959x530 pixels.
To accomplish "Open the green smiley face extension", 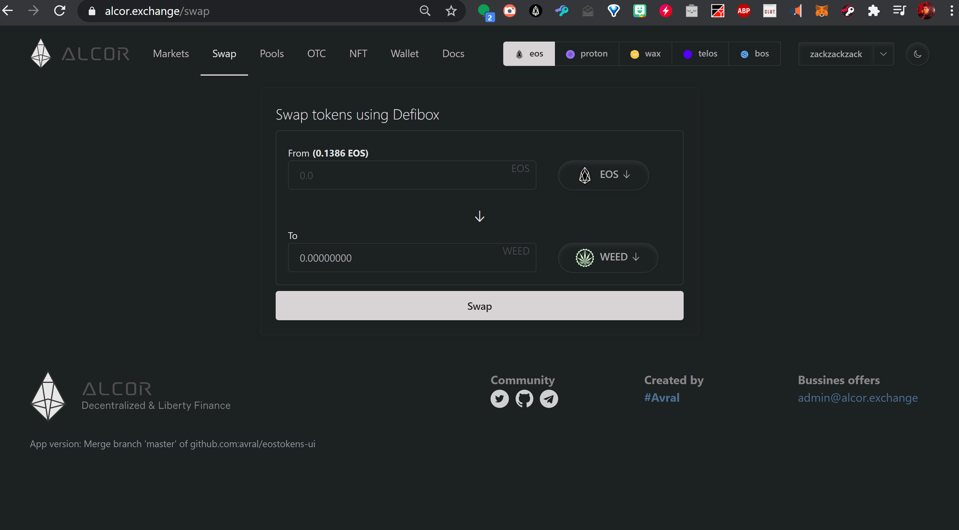I will pyautogui.click(x=639, y=11).
